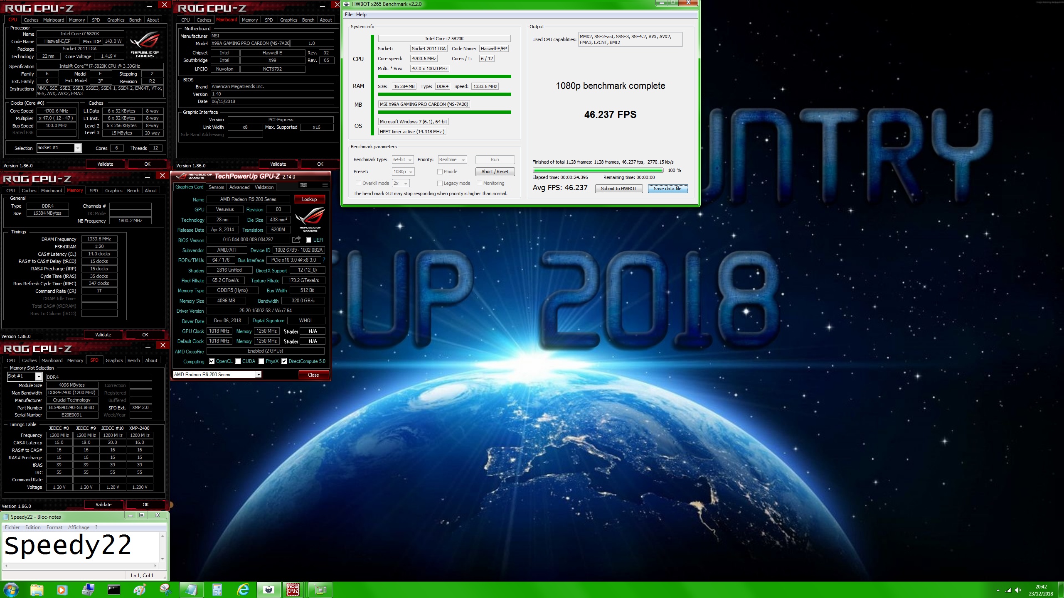
Task: Switch to GPU-Z taskbar button
Action: [320, 590]
